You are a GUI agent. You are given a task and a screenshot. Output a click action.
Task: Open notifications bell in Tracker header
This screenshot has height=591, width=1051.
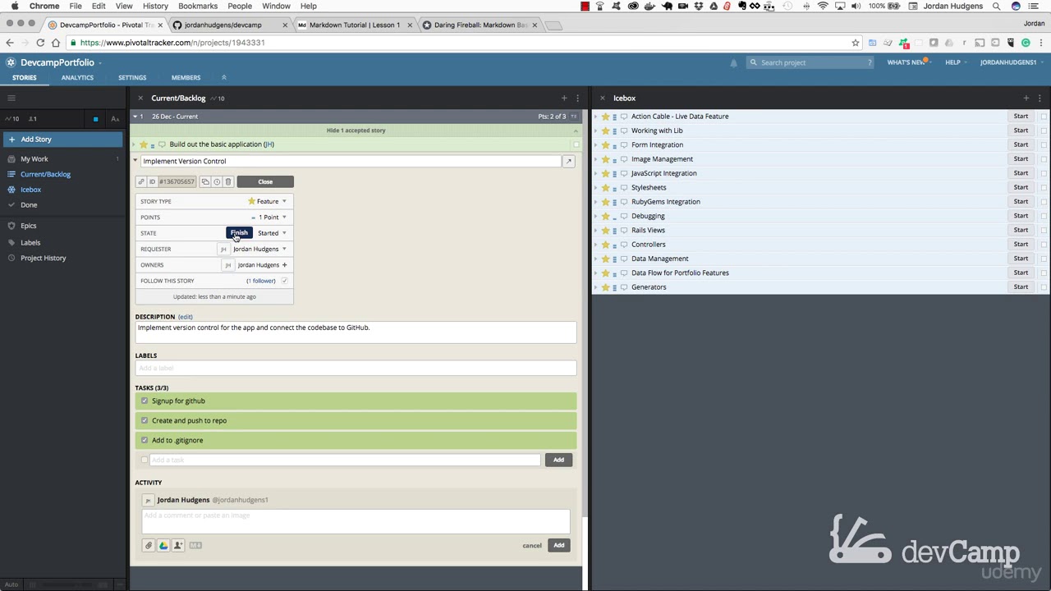pyautogui.click(x=733, y=62)
